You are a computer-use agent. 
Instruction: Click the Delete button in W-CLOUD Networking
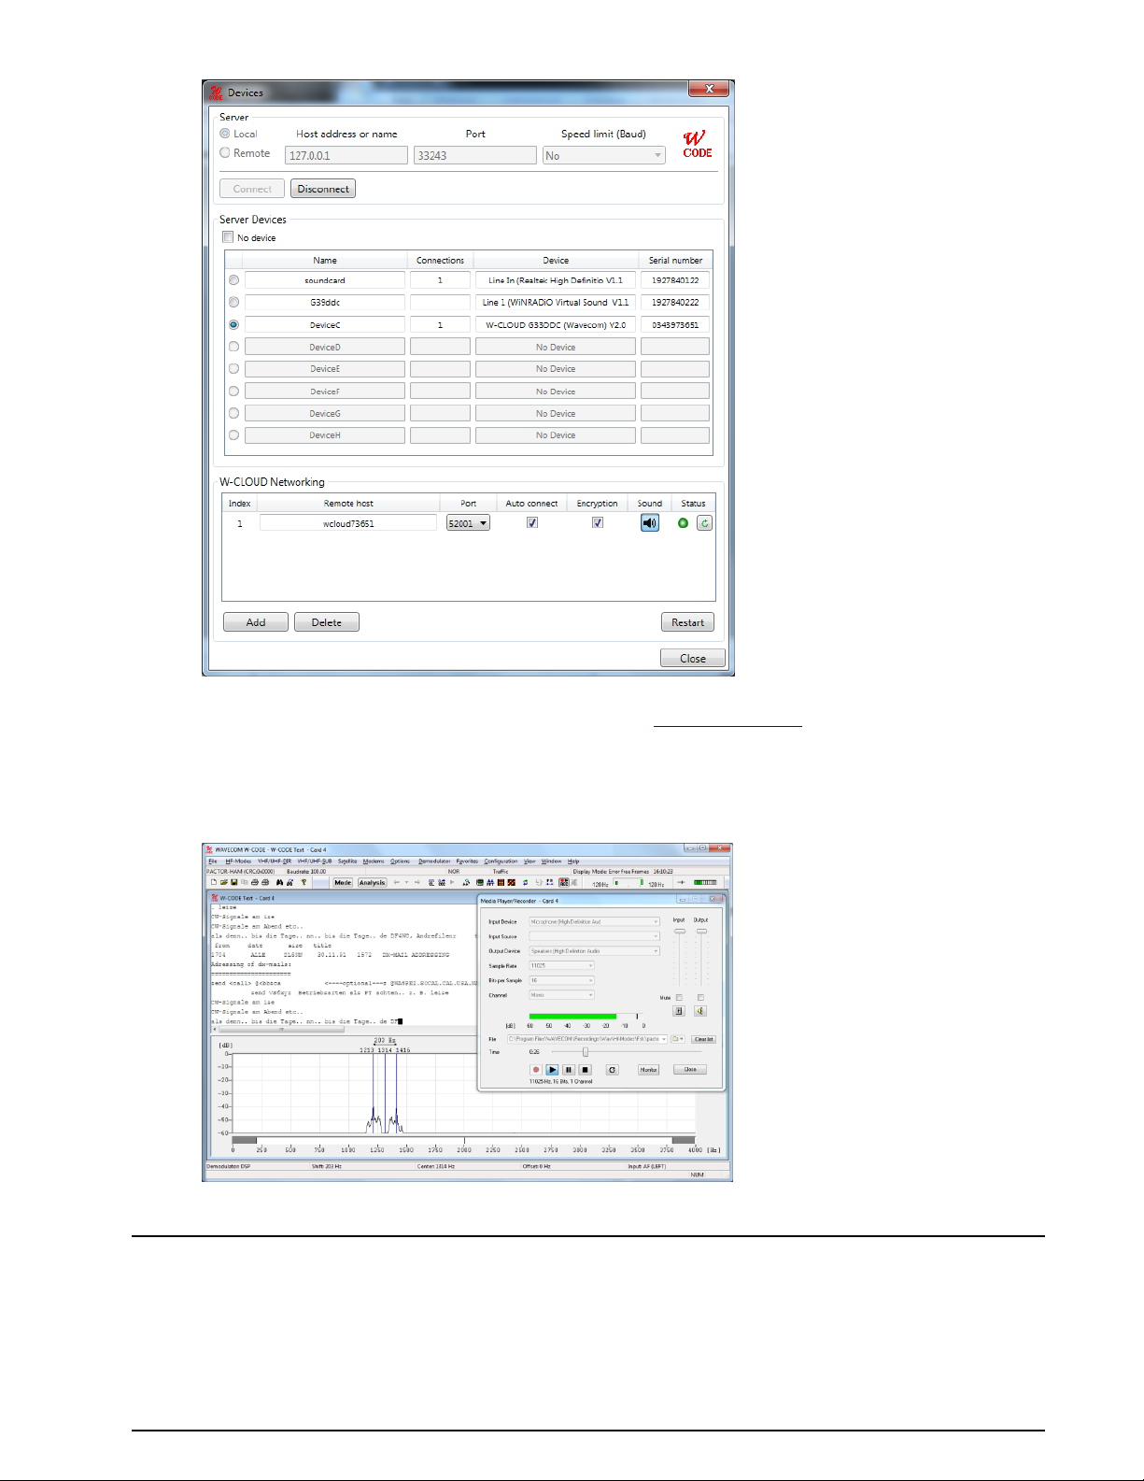(x=327, y=622)
